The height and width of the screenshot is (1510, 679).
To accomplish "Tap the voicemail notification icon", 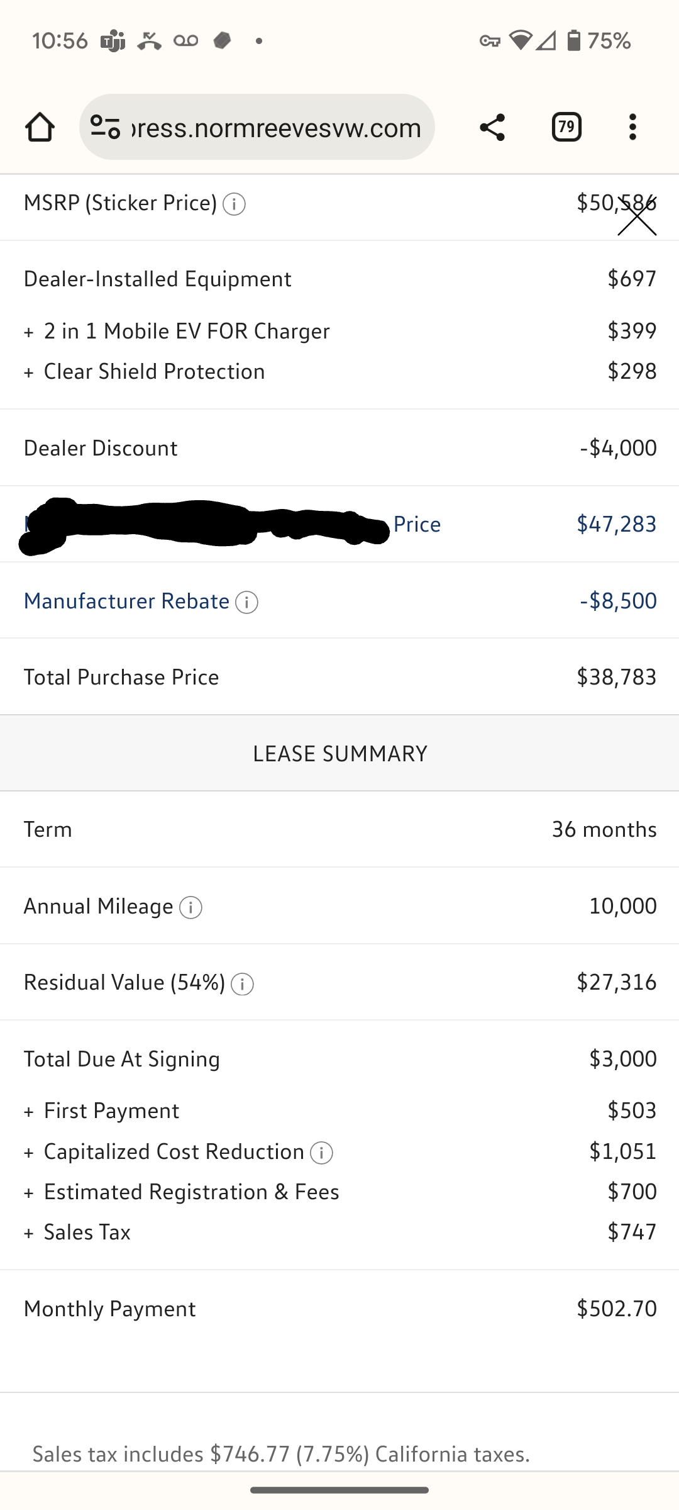I will 185,40.
